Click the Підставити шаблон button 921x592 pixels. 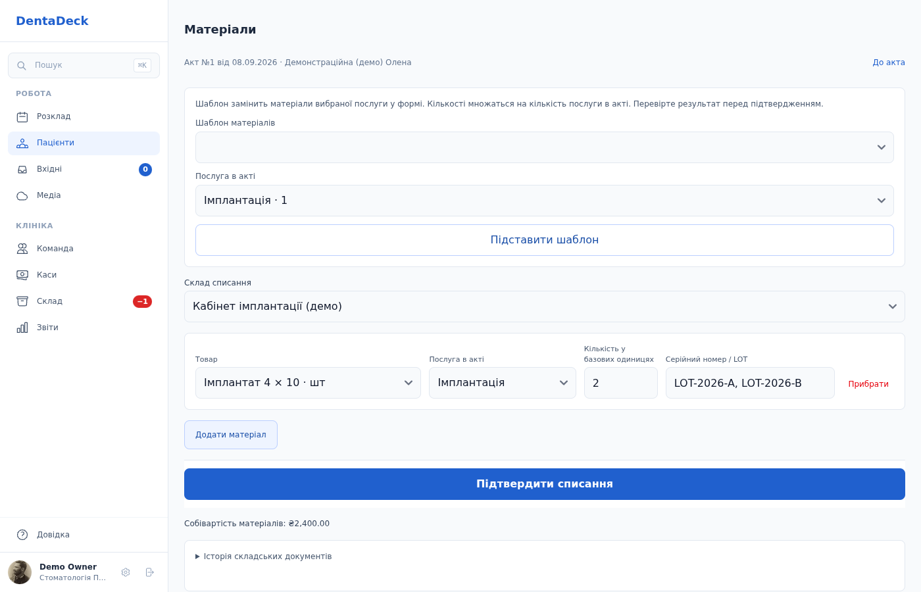pyautogui.click(x=545, y=240)
